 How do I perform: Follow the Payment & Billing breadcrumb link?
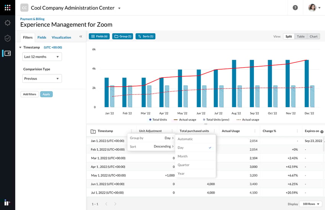coord(32,19)
